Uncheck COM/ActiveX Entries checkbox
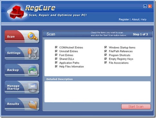This screenshot has width=156, height=118. (56, 47)
